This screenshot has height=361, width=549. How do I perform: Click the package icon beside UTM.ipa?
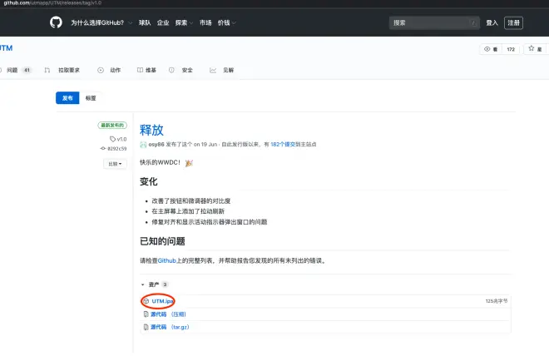pyautogui.click(x=146, y=301)
